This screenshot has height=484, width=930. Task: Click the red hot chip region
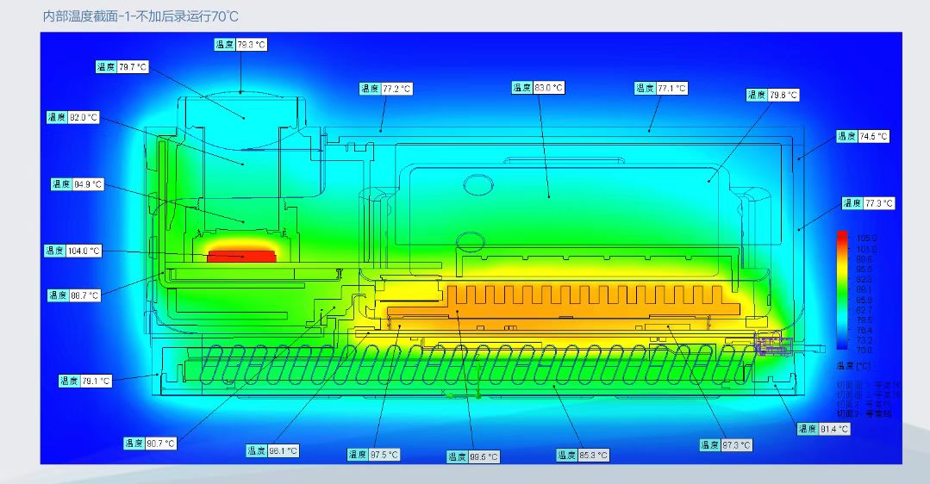[x=241, y=256]
